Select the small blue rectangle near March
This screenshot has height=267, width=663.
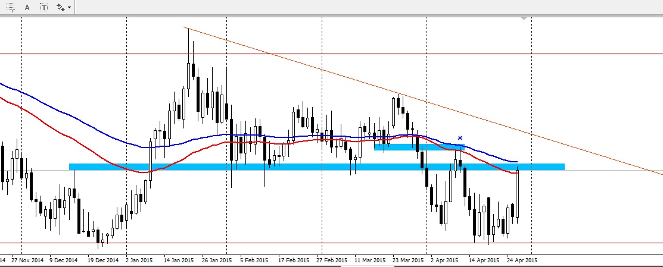[x=419, y=147]
